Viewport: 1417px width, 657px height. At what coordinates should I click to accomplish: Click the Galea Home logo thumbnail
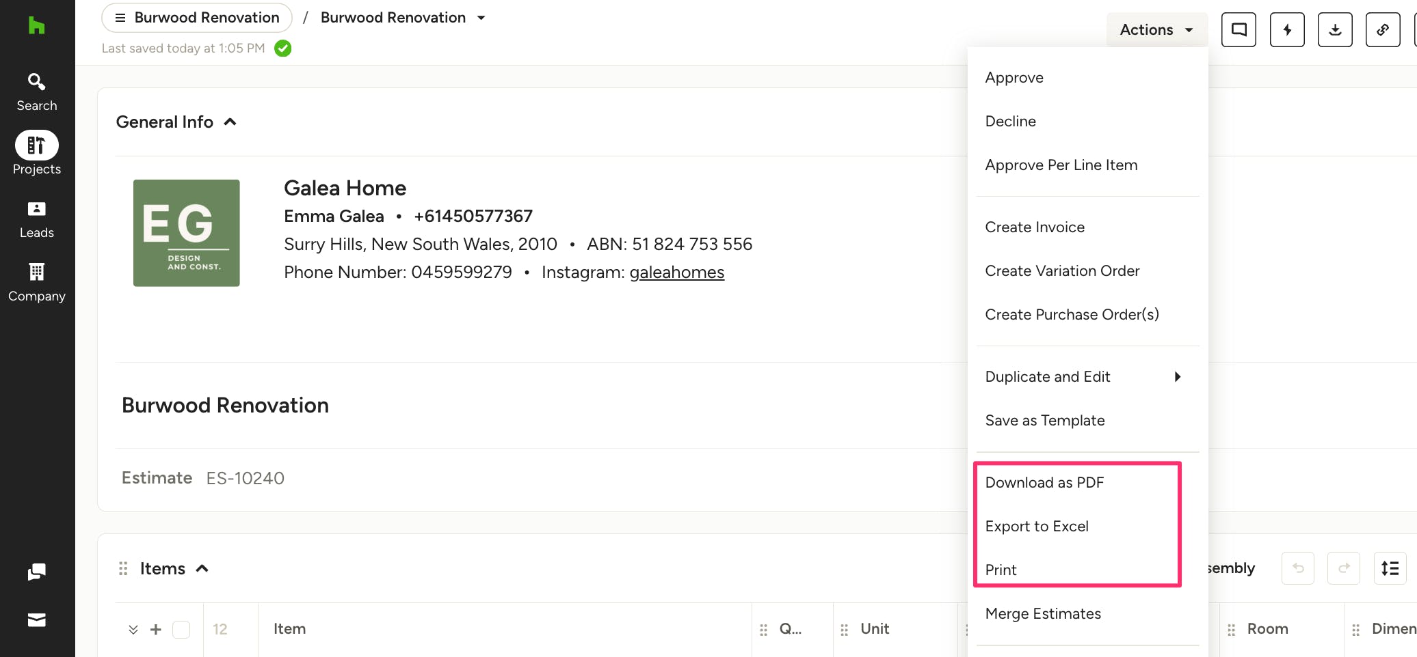187,233
